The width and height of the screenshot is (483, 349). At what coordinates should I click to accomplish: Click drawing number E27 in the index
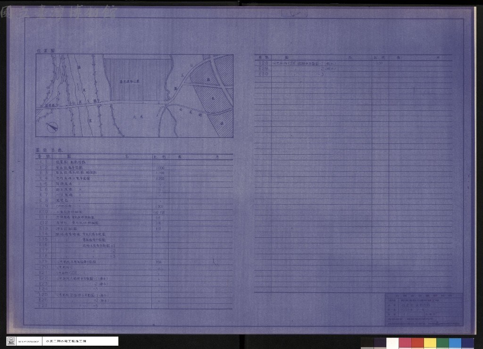click(x=43, y=305)
